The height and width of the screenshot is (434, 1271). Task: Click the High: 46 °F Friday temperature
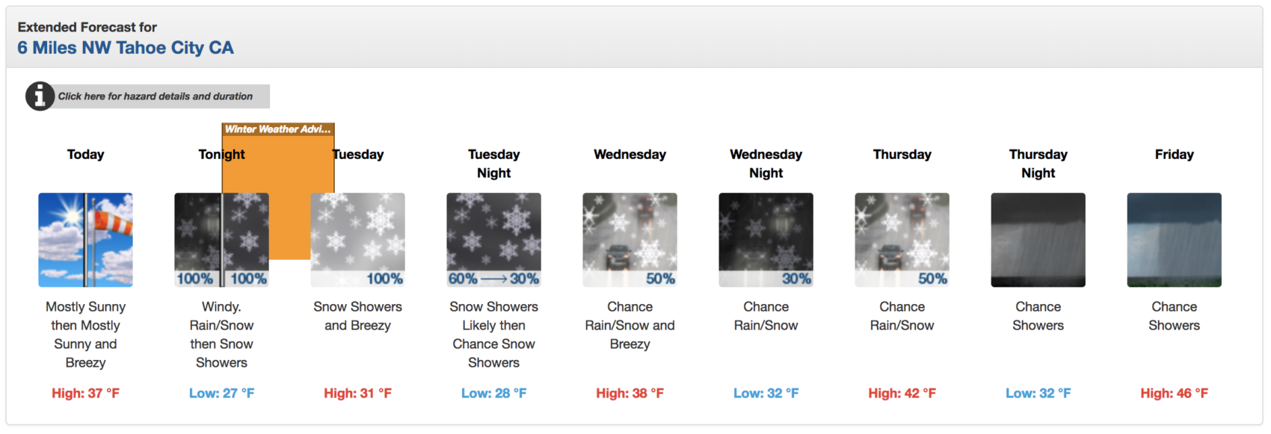(x=1175, y=393)
